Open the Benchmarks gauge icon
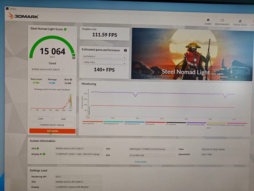The height and width of the screenshot is (191, 254). pos(222,20)
